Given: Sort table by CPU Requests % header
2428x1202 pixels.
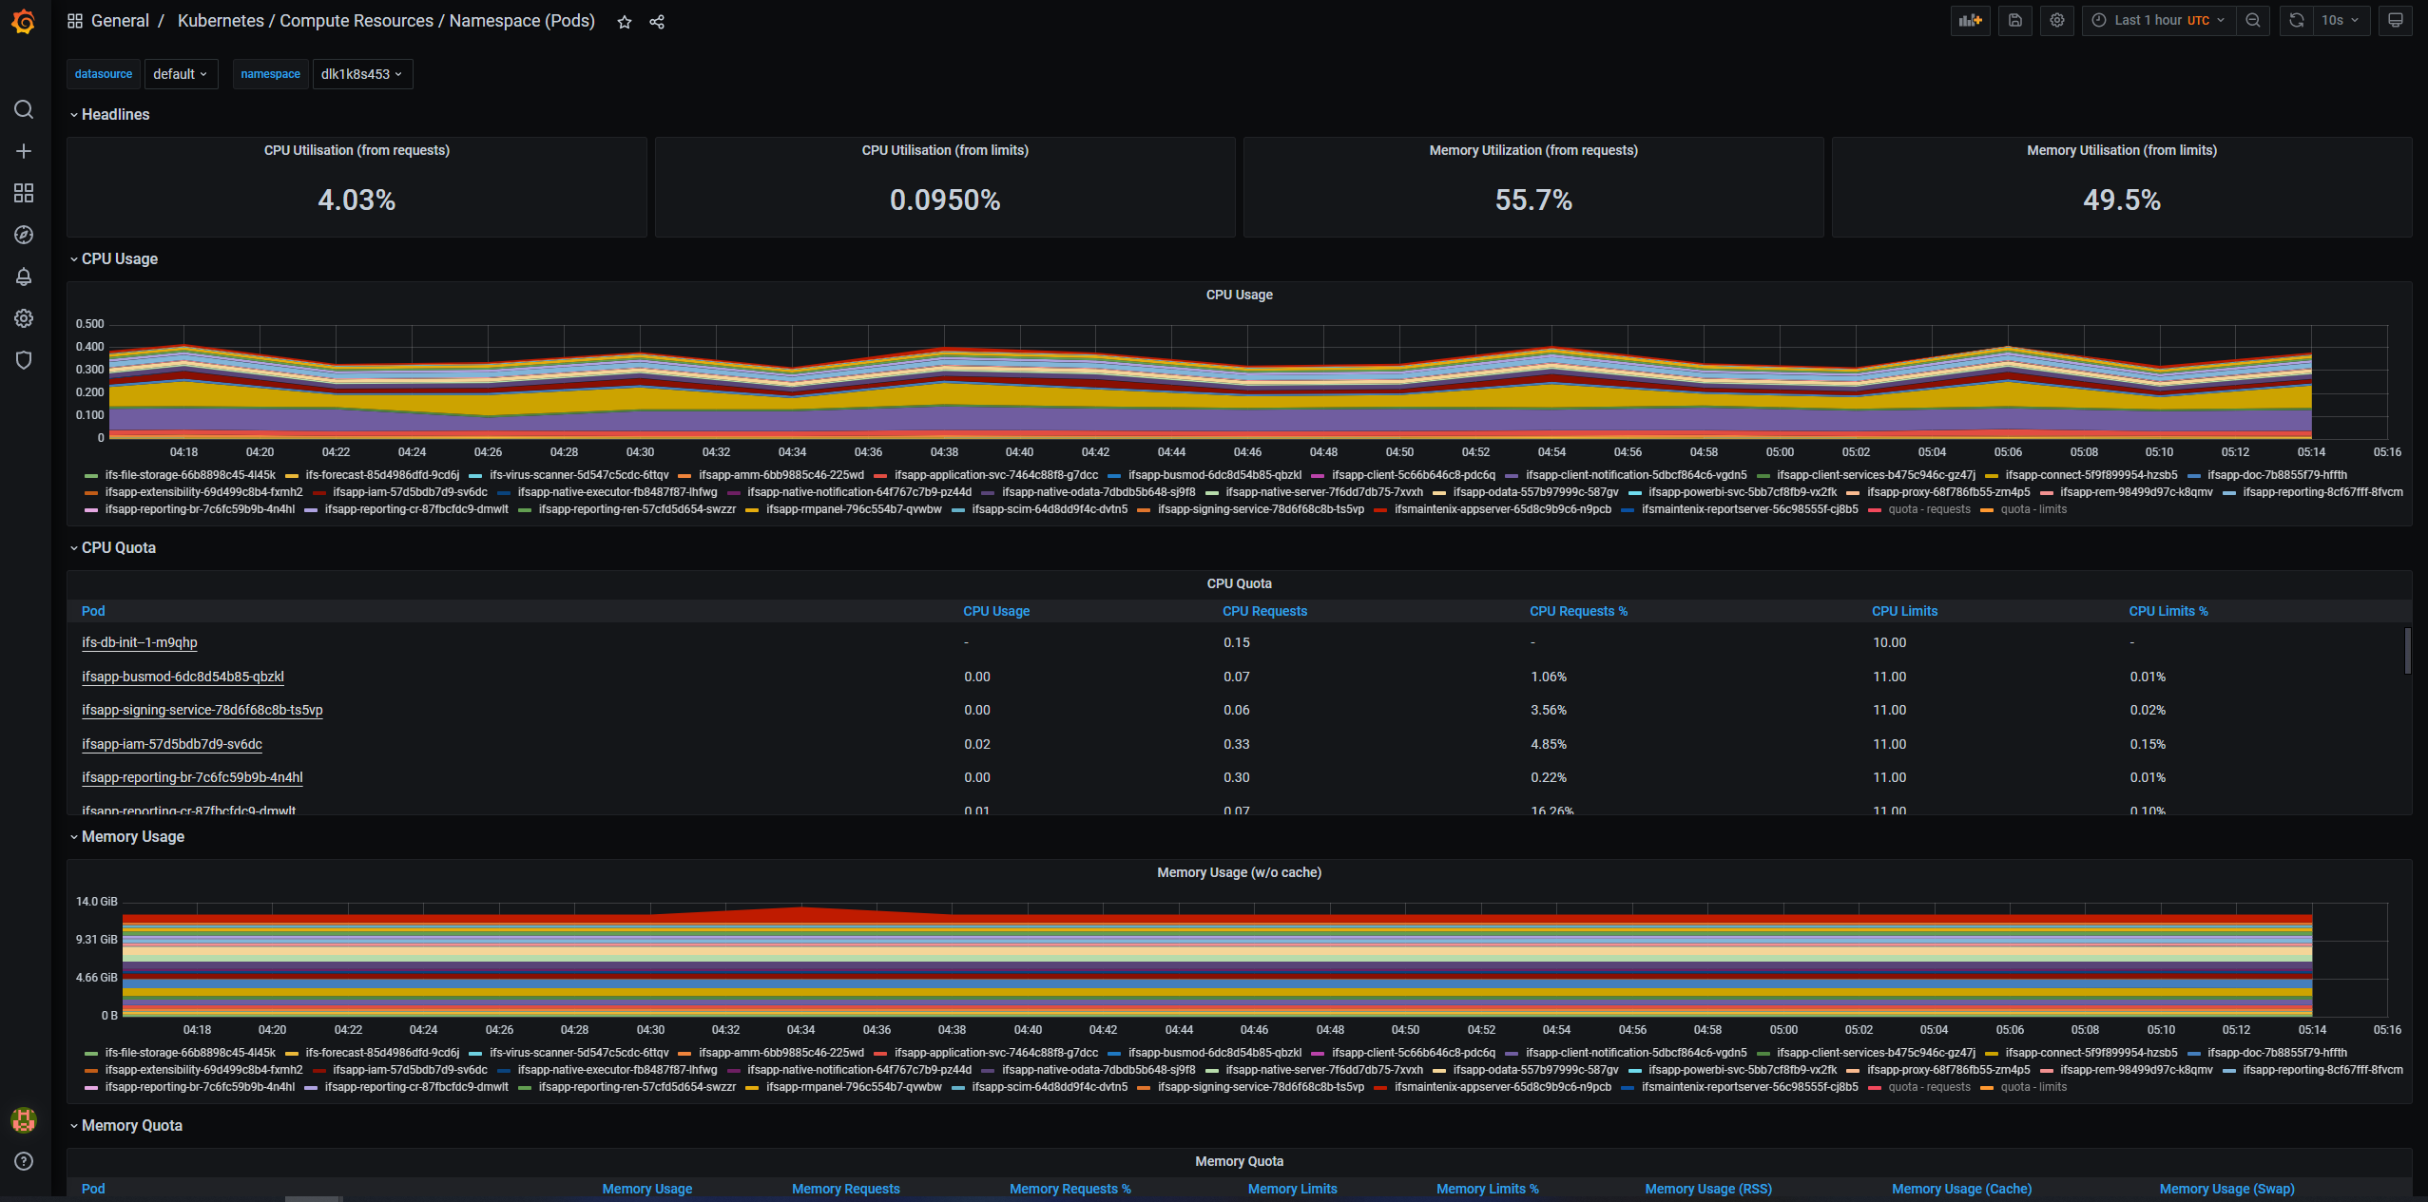Looking at the screenshot, I should (1578, 611).
